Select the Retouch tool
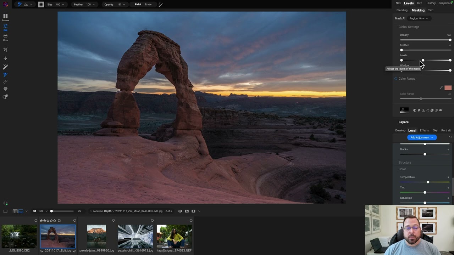 [5, 82]
